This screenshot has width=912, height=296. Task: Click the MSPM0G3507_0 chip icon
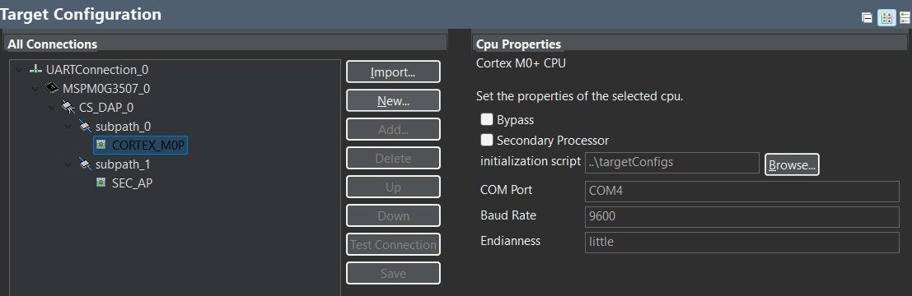click(53, 89)
